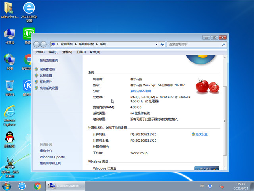The image size is (254, 191).
Task: Launch the iQIYI desktop icon
Action: pyautogui.click(x=27, y=36)
